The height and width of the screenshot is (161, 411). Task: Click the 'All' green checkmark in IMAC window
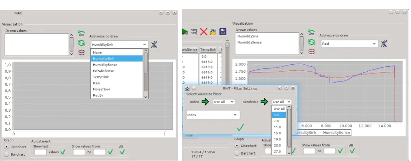point(123,152)
